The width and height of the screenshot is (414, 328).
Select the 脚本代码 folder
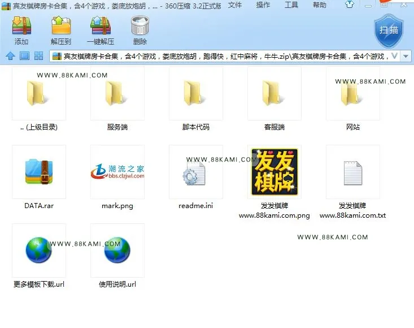point(196,93)
